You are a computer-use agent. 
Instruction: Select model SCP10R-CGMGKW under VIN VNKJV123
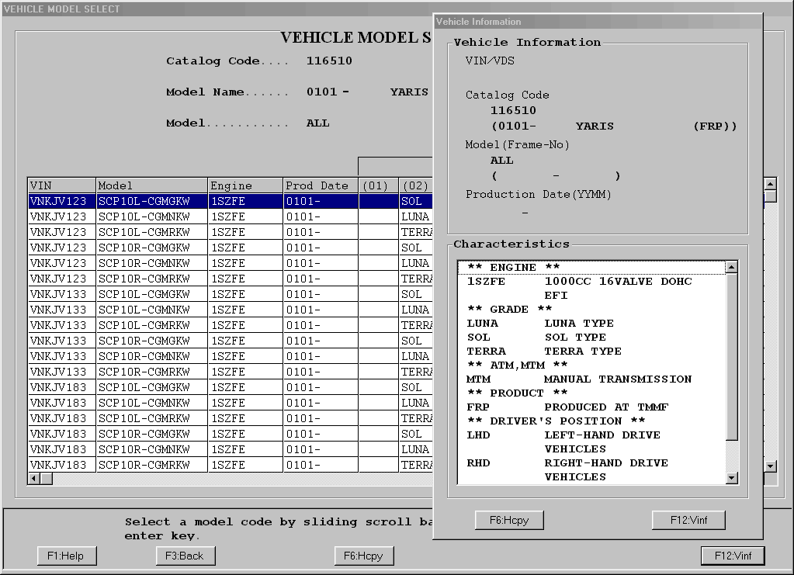pyautogui.click(x=231, y=248)
